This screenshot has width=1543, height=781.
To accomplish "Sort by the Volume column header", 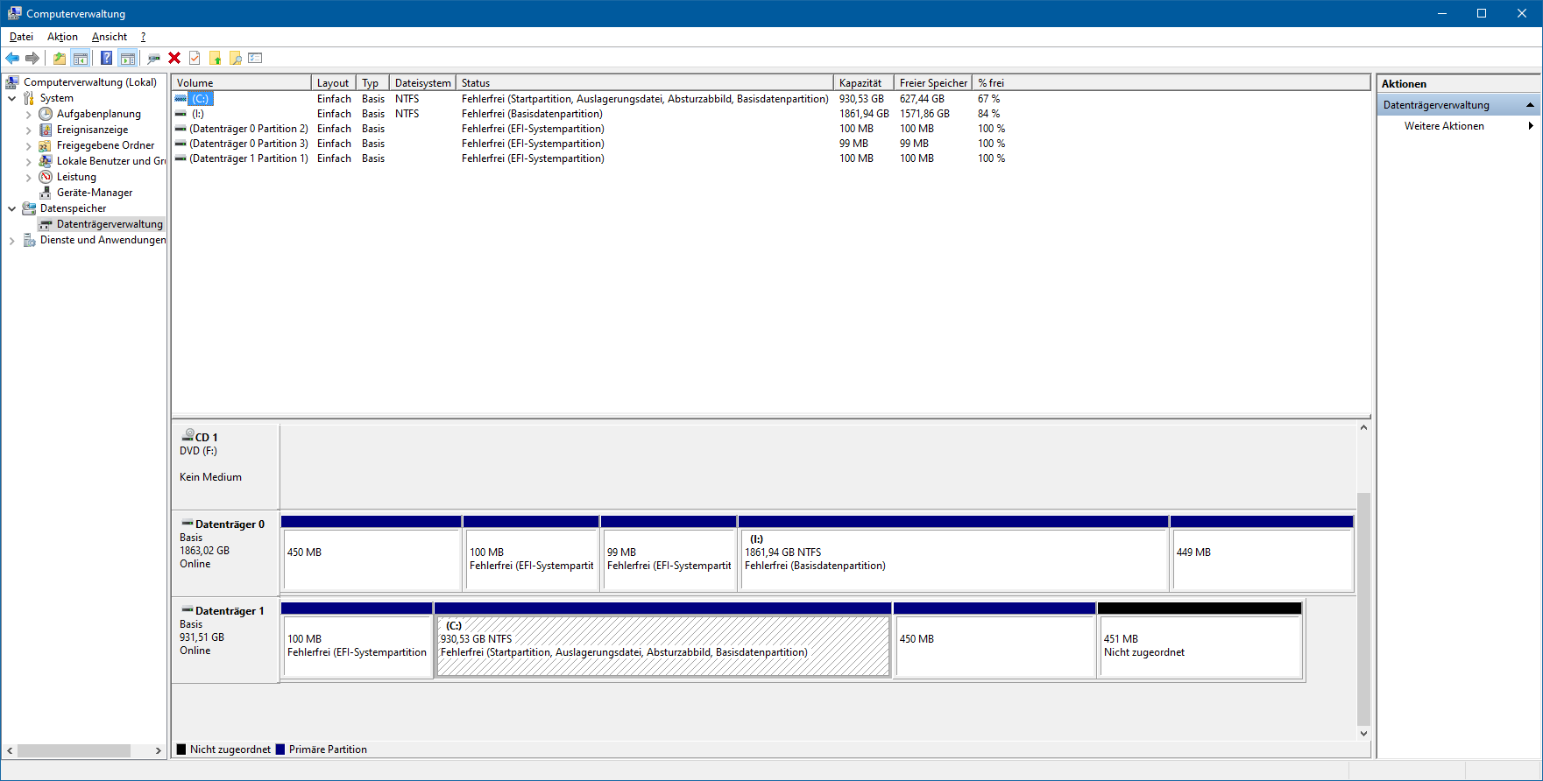I will pos(242,83).
